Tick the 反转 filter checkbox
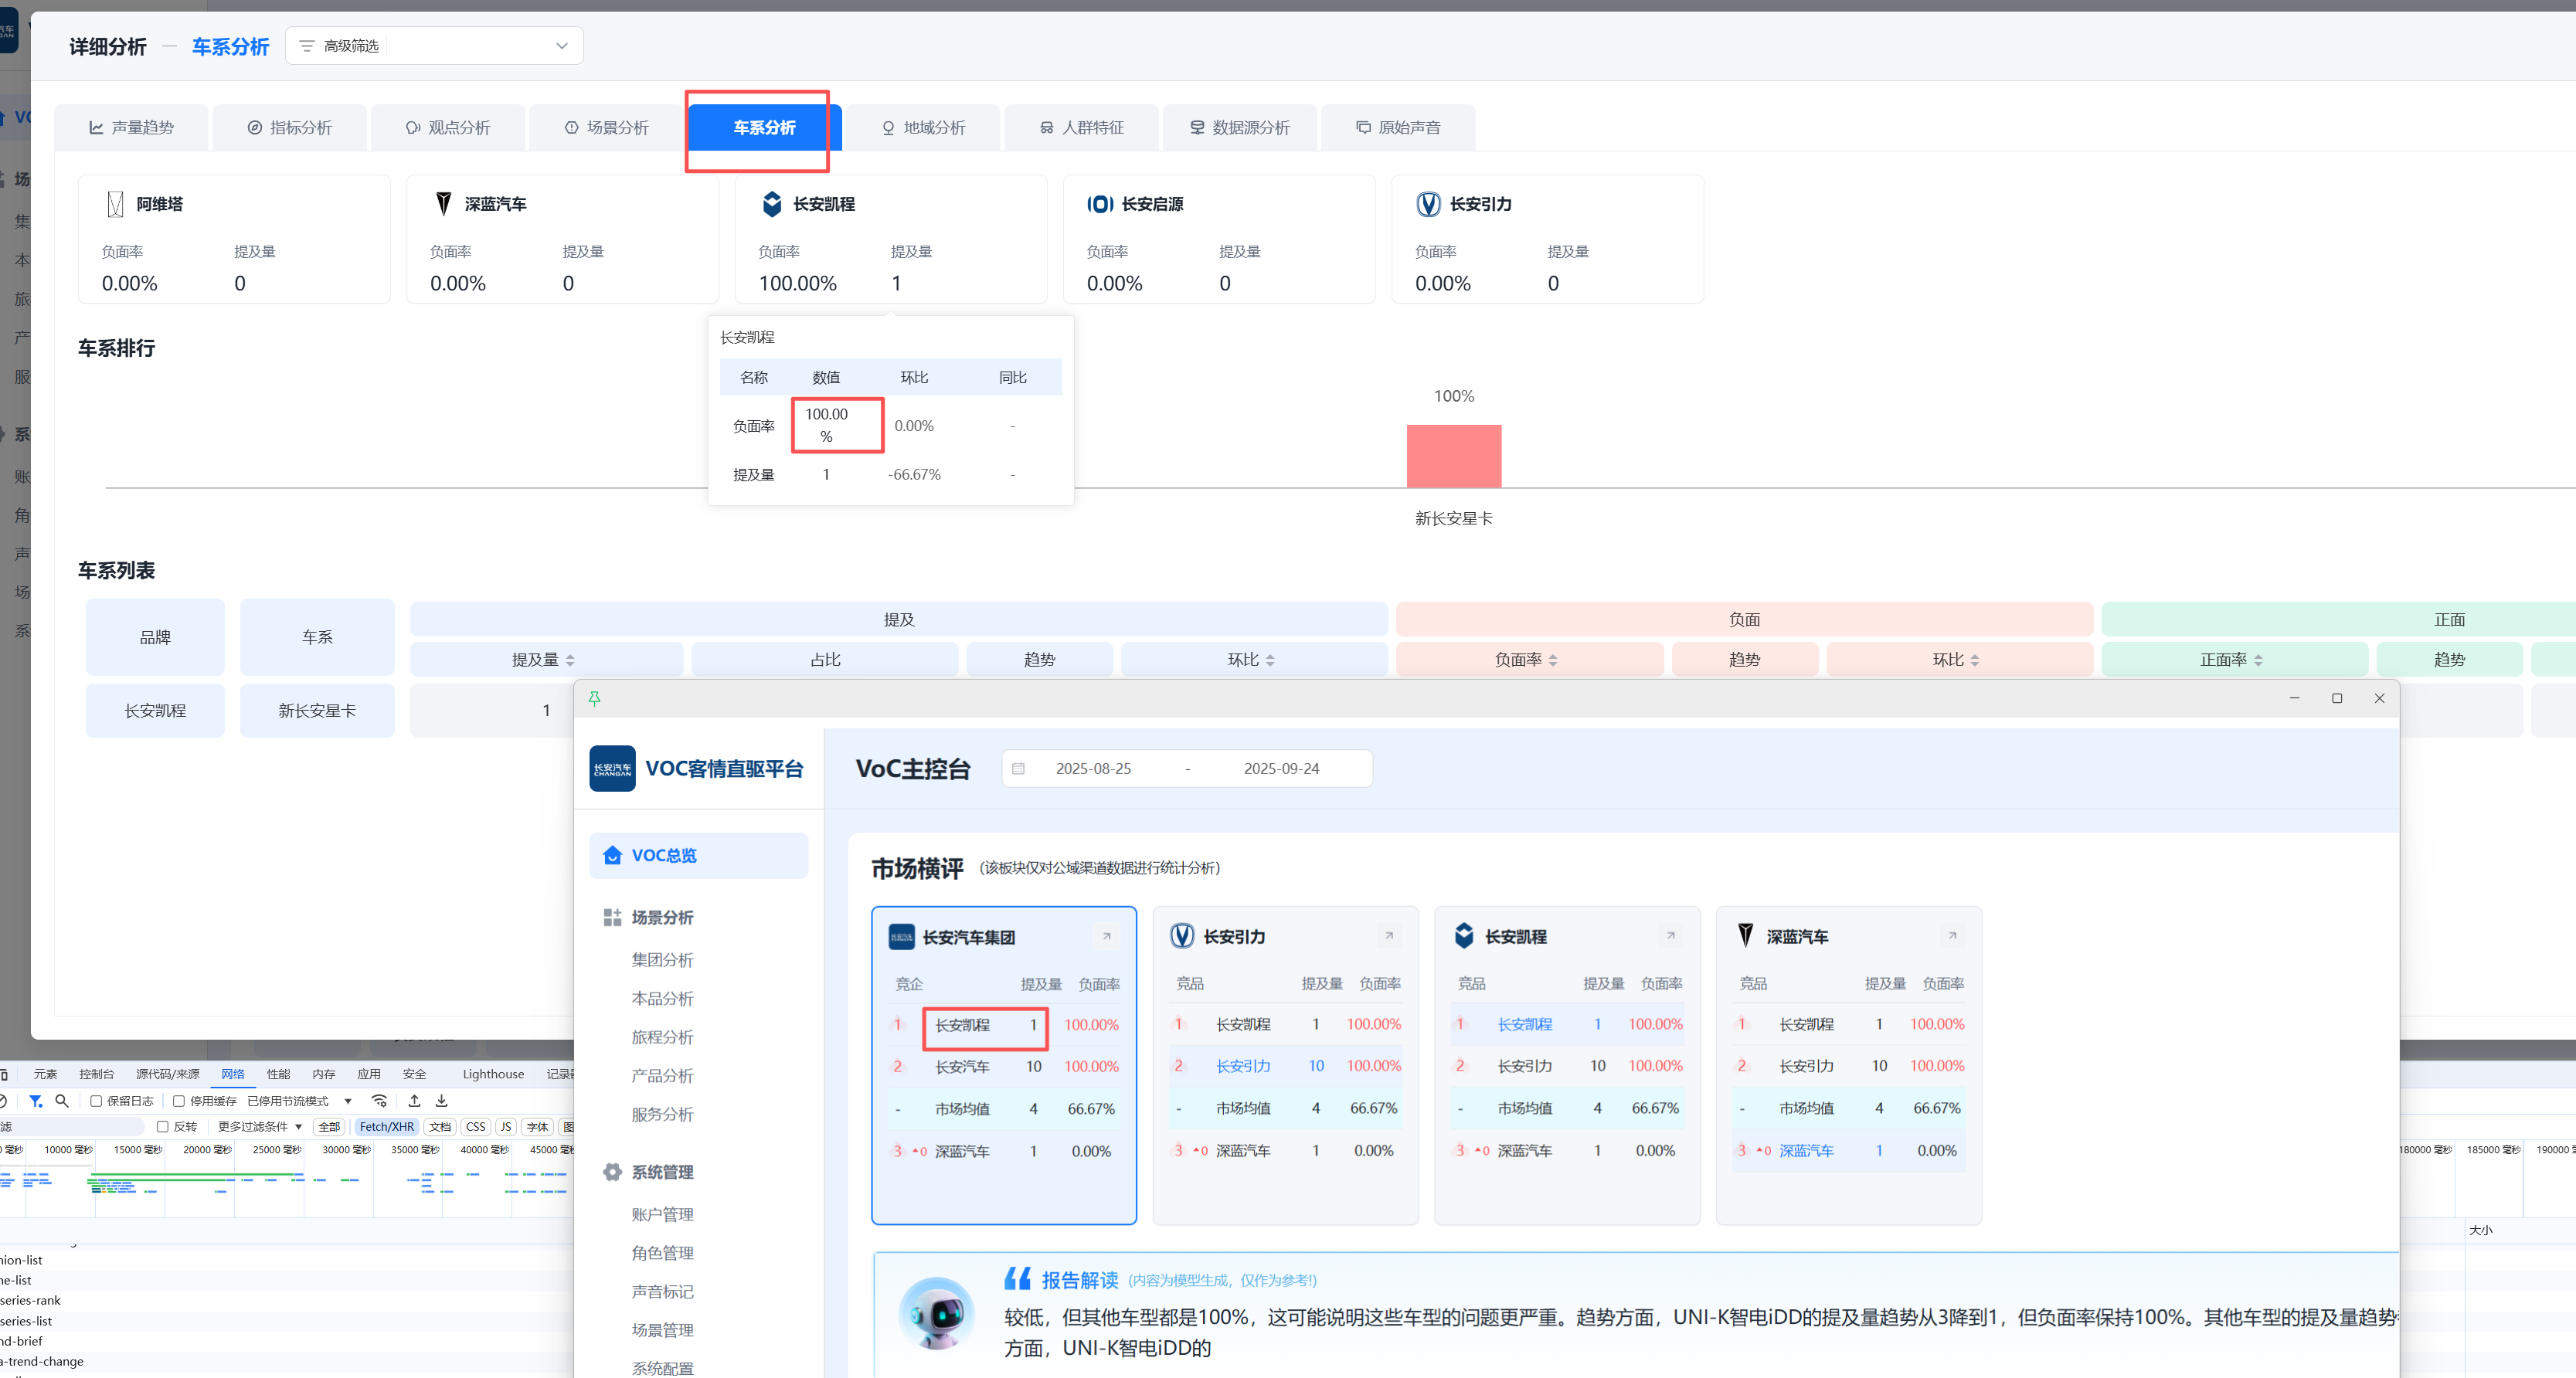Image resolution: width=2576 pixels, height=1378 pixels. [163, 1126]
